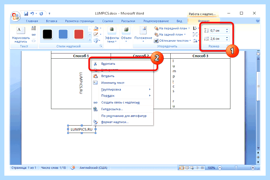Click На передний план
This screenshot has width=270, height=180.
click(x=172, y=28)
